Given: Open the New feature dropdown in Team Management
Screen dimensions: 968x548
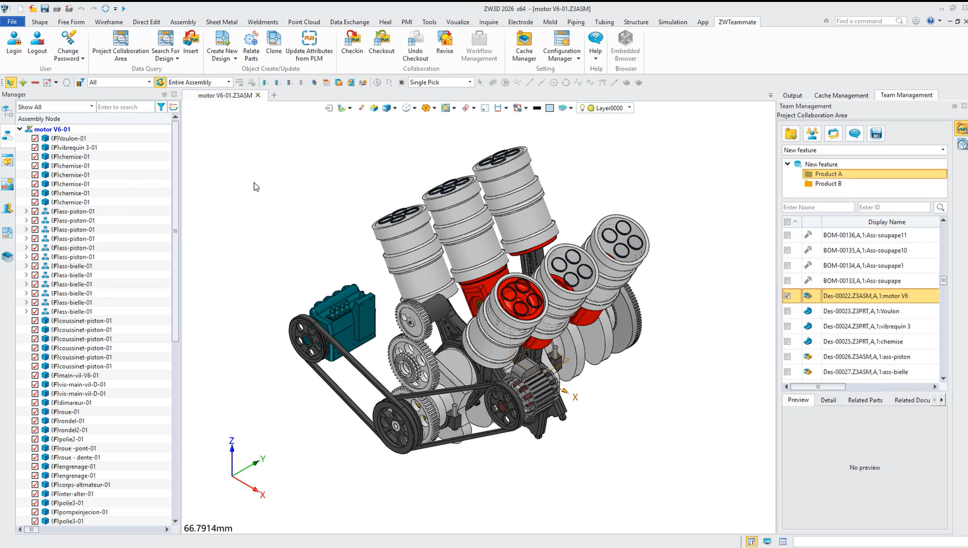Looking at the screenshot, I should pyautogui.click(x=943, y=150).
